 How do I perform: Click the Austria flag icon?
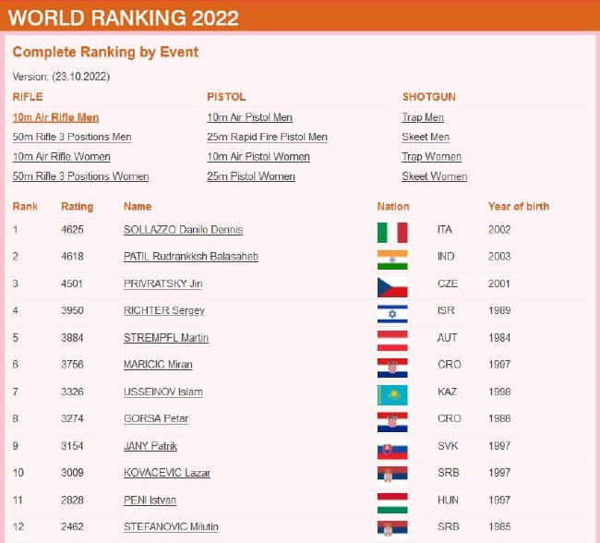coord(392,340)
